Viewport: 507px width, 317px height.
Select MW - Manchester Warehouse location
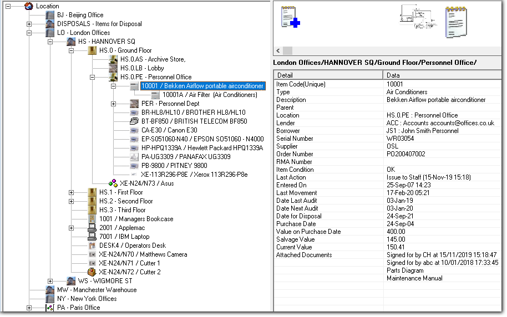(x=97, y=290)
